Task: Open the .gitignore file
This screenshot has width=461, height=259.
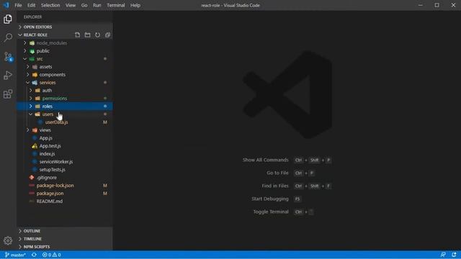Action: tap(65, 178)
